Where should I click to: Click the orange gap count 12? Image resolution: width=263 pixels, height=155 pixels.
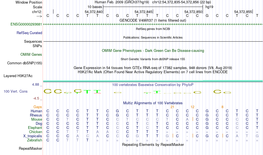coord(192,107)
